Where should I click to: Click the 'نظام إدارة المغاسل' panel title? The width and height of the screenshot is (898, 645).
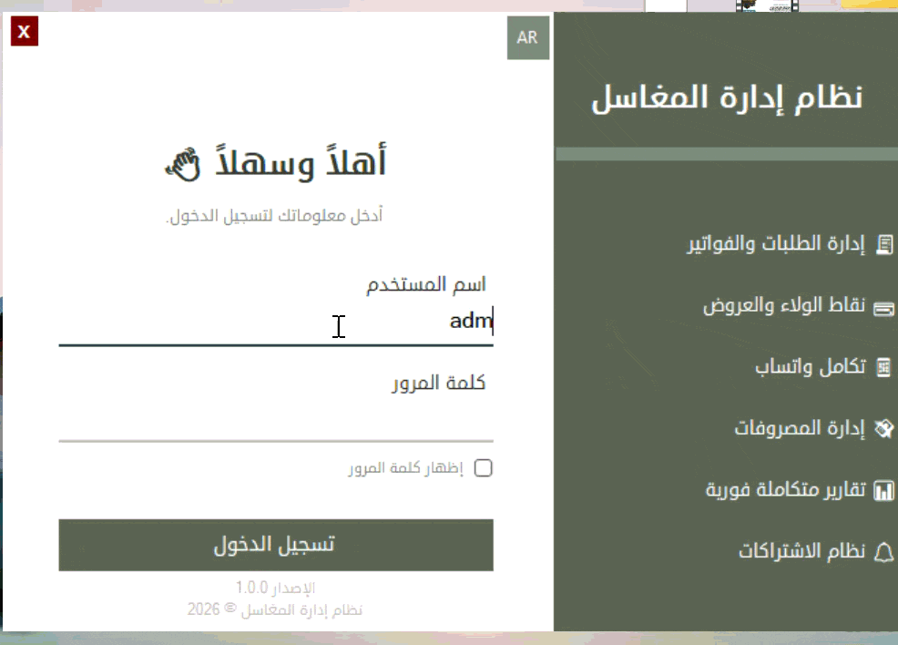pos(728,98)
